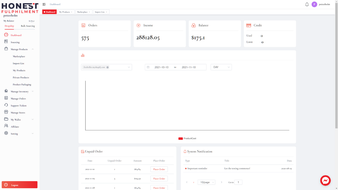
Task: Click the ProductCost legend color swatch
Action: pyautogui.click(x=180, y=138)
